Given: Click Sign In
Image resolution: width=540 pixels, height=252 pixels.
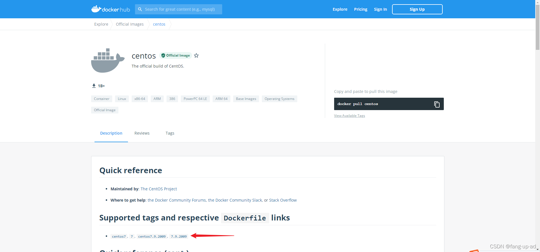Looking at the screenshot, I should pyautogui.click(x=380, y=9).
